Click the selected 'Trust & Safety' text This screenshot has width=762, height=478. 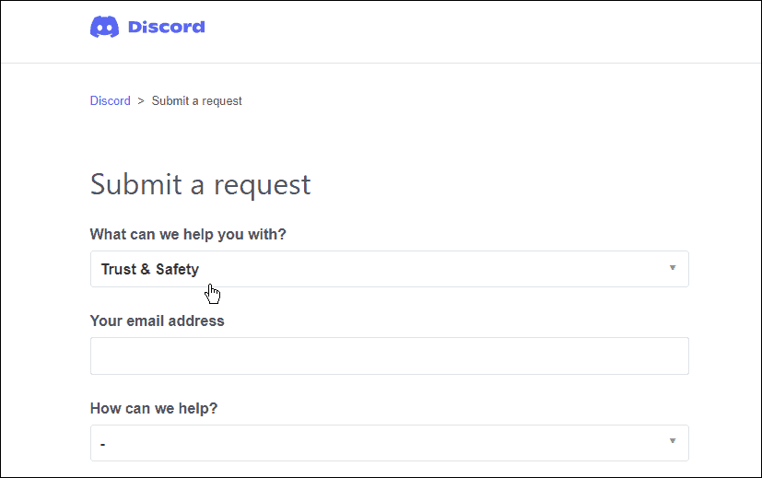point(149,269)
